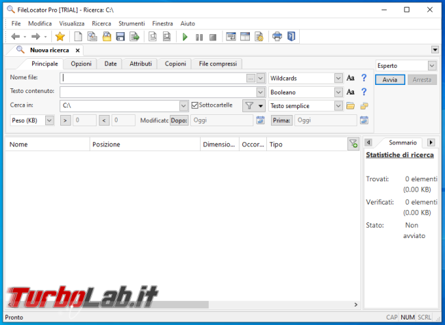This screenshot has width=445, height=325.
Task: Expand the Nome file history dropdown
Action: 261,78
